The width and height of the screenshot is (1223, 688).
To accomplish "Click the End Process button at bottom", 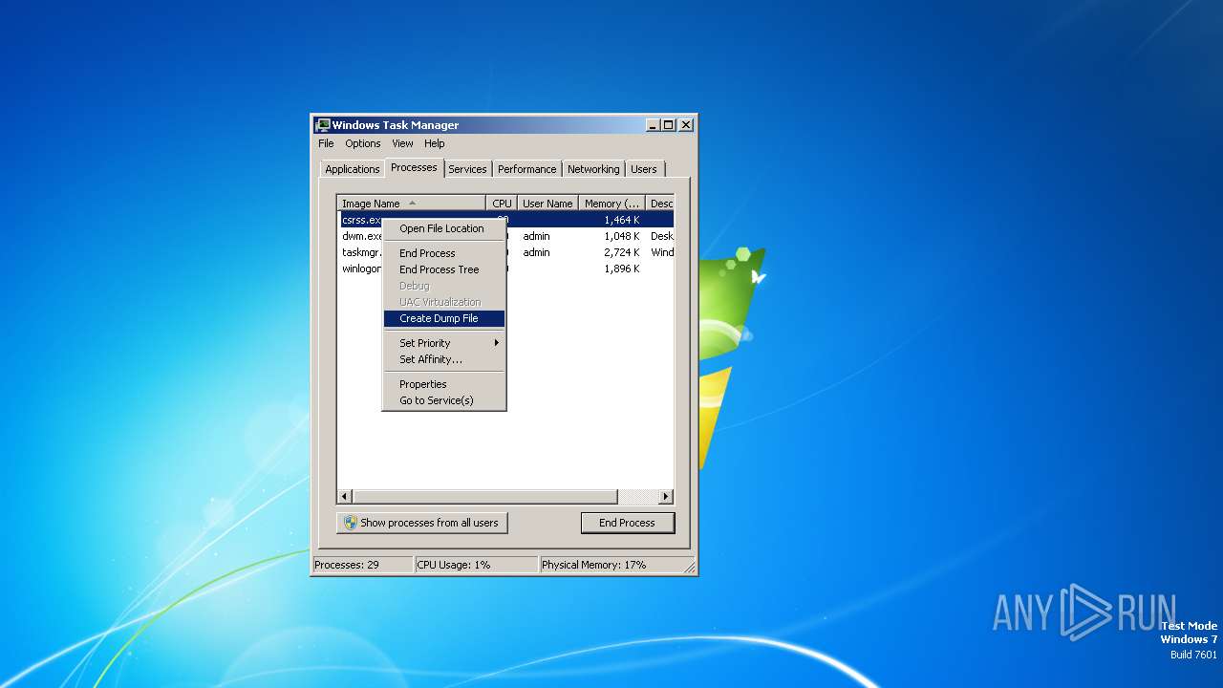I will [x=628, y=523].
